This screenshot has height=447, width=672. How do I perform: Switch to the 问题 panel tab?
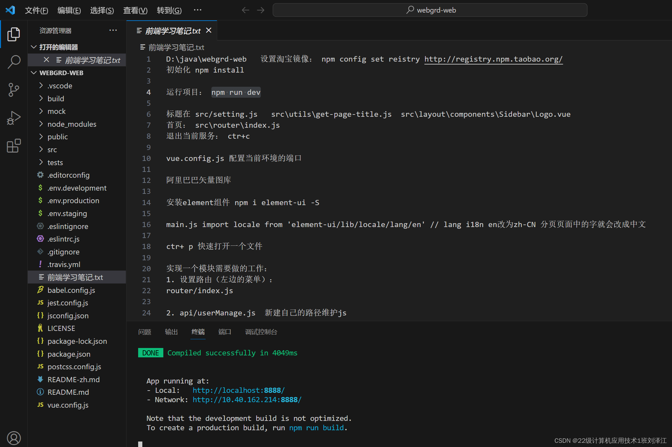145,332
